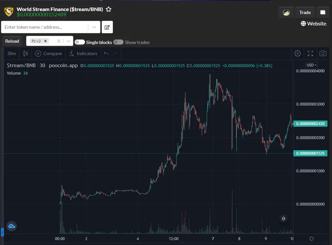
Task: Remove the Pcv2 tag
Action: [x=45, y=41]
